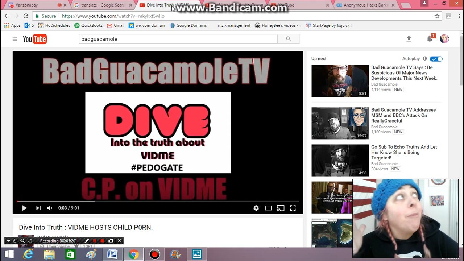Switch to the #arizonabay tab
464x261 pixels.
[34, 5]
